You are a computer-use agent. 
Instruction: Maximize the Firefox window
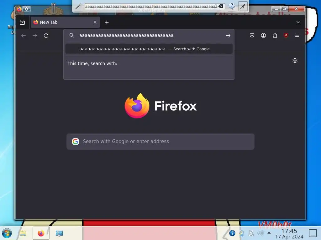284,9
